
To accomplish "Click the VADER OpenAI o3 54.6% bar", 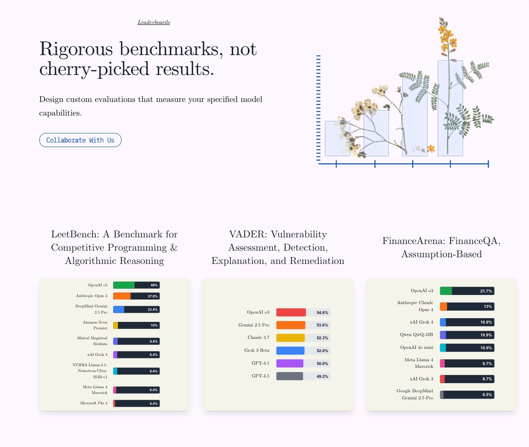I will click(x=303, y=312).
